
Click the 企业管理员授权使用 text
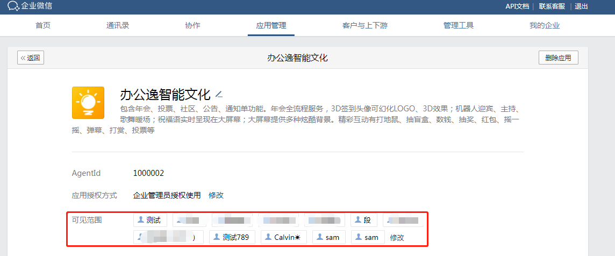167,195
